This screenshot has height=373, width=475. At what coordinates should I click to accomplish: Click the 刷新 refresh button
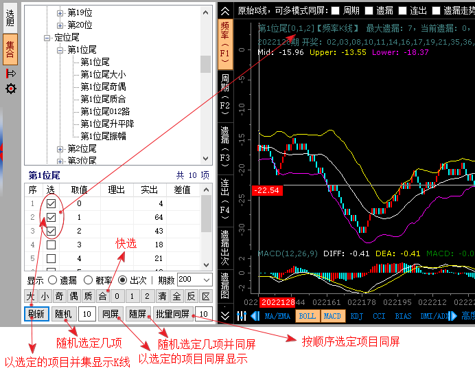[x=37, y=314]
